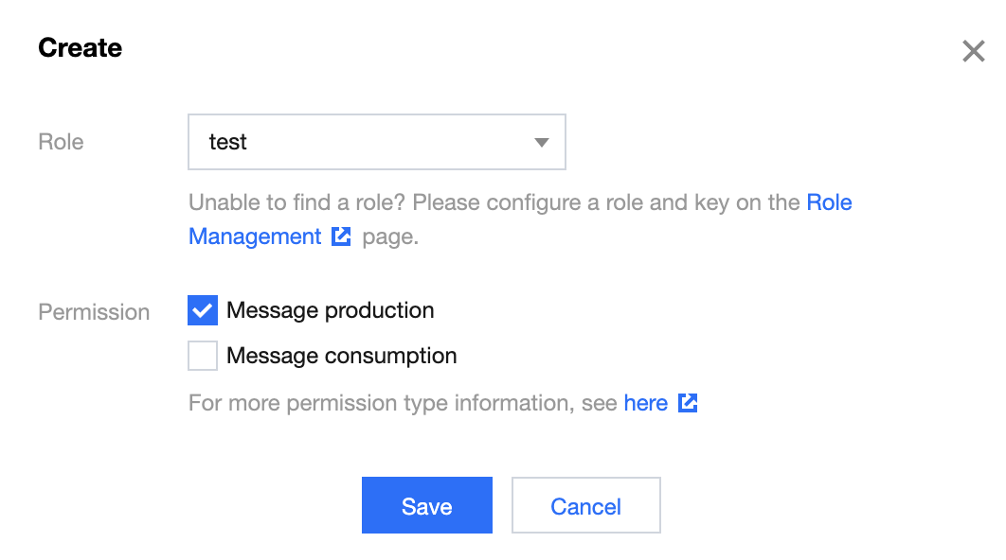Open the "here" permission info link
Viewport: 1006px width, 560px height.
point(645,403)
